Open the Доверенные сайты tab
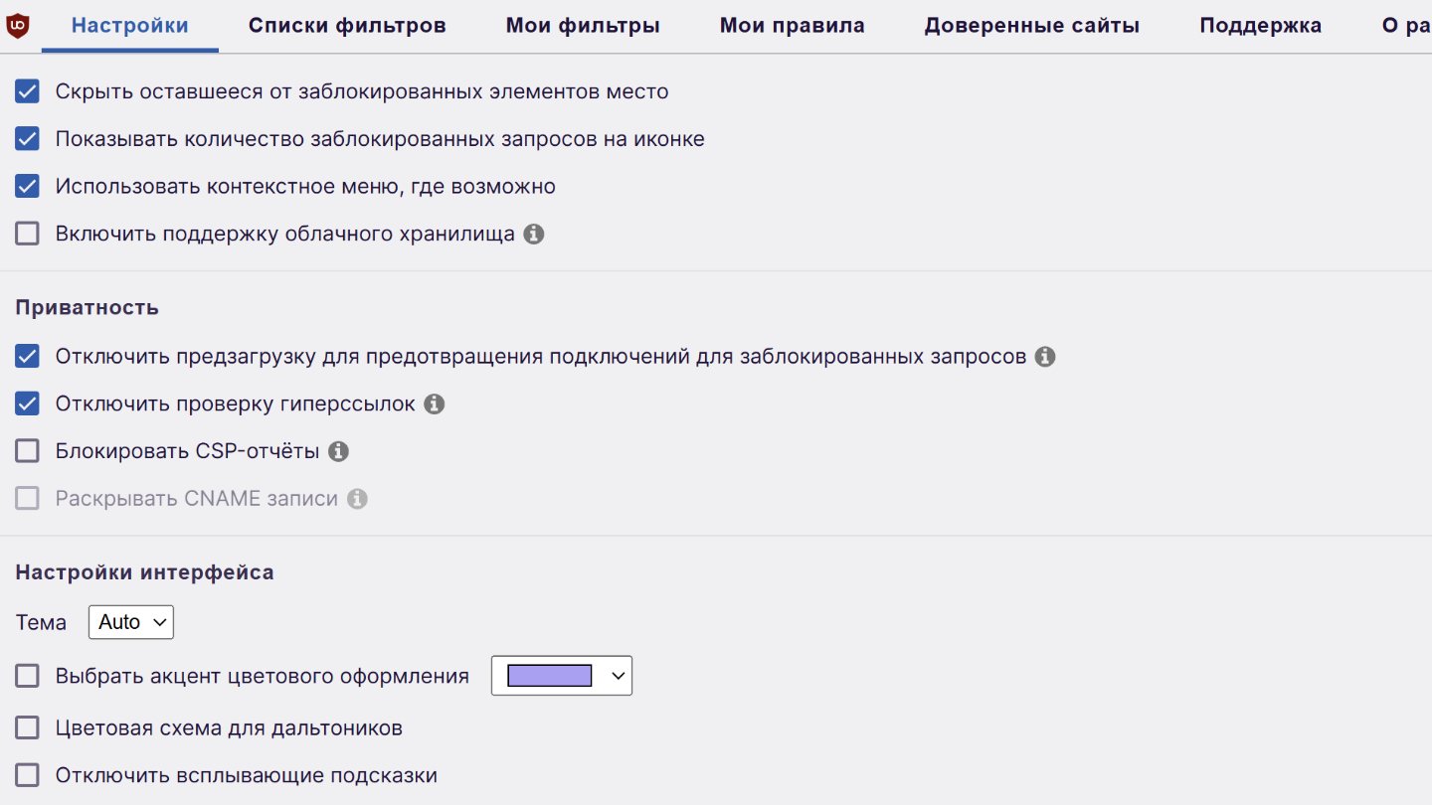This screenshot has height=805, width=1432. [1032, 26]
